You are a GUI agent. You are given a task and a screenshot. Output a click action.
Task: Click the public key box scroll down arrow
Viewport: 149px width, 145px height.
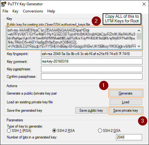139,46
